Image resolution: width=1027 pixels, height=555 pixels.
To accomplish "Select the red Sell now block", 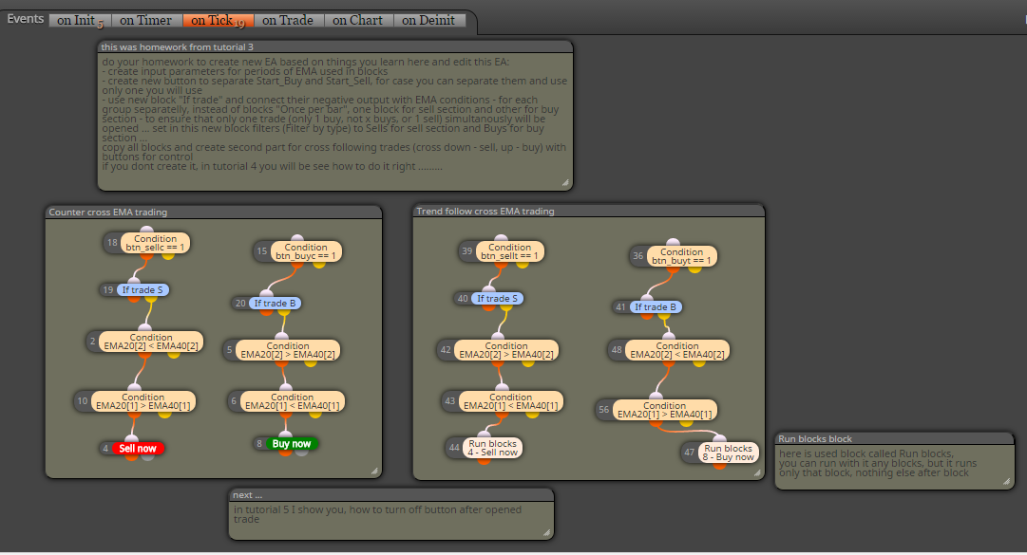I will pyautogui.click(x=138, y=449).
